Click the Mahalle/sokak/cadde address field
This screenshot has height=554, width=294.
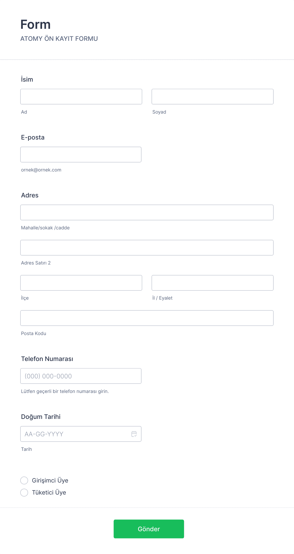(147, 212)
